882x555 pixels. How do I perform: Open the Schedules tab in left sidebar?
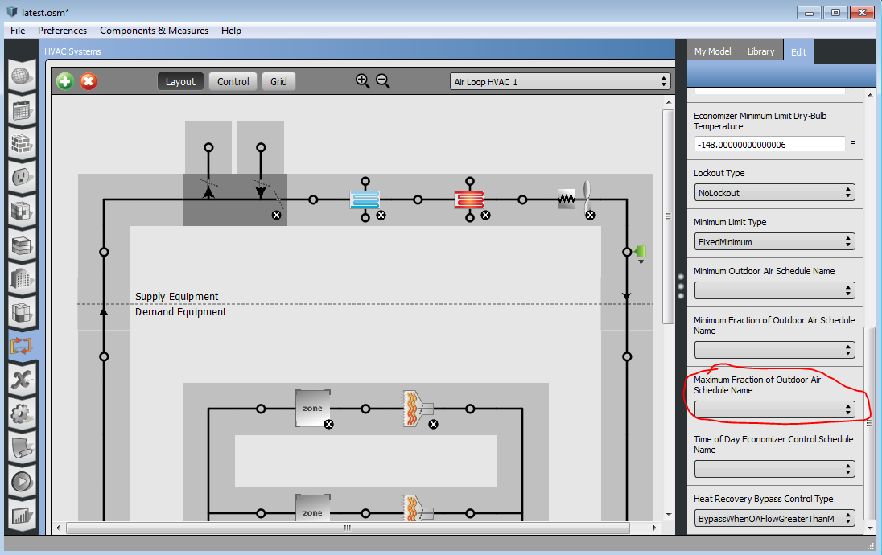tap(22, 110)
